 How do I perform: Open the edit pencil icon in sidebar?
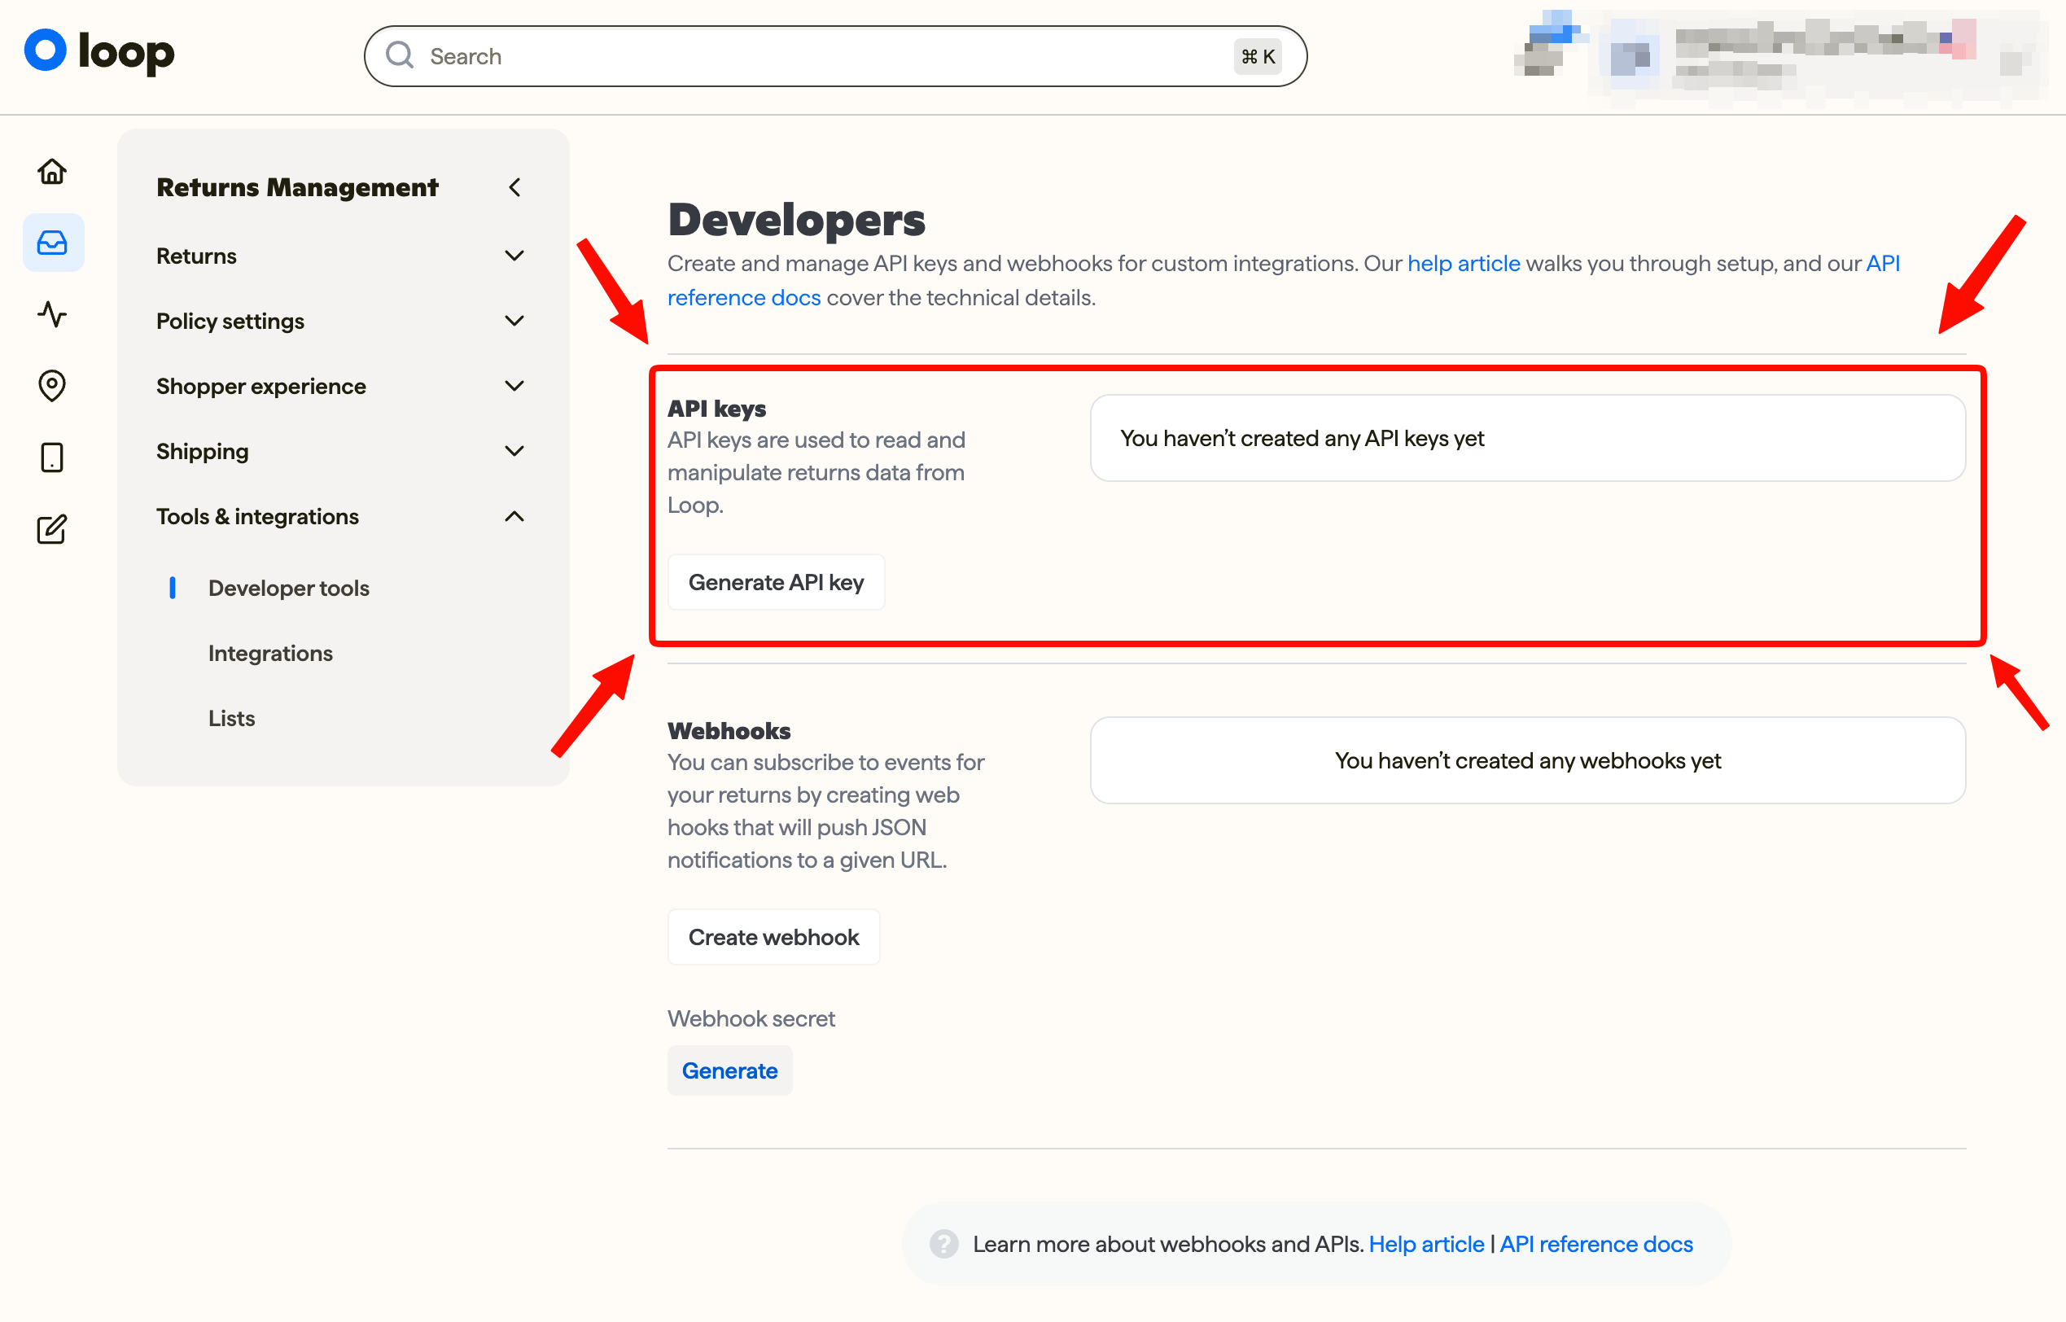52,529
